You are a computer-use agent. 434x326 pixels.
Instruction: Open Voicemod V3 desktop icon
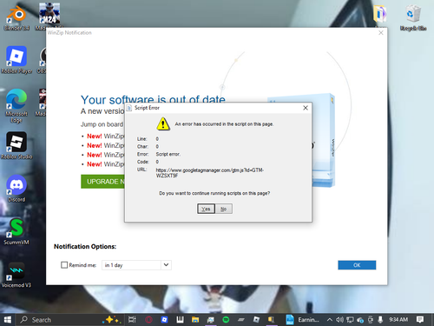point(16,275)
